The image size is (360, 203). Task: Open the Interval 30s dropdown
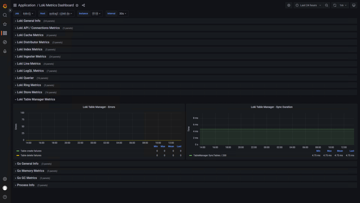(x=123, y=14)
